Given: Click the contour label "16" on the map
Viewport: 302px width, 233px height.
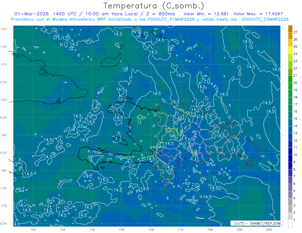Looking at the screenshot, I should tap(179, 135).
